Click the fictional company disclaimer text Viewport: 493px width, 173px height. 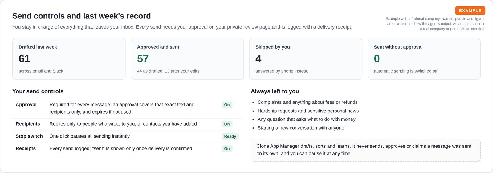435,24
